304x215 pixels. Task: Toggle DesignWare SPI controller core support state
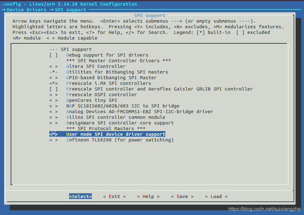(x=53, y=123)
